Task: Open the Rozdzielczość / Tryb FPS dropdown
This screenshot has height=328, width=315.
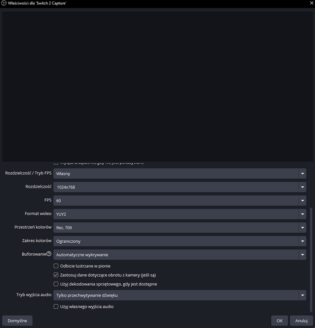Action: [179, 174]
